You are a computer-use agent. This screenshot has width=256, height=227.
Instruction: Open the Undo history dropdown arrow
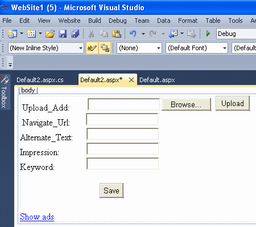(x=143, y=34)
